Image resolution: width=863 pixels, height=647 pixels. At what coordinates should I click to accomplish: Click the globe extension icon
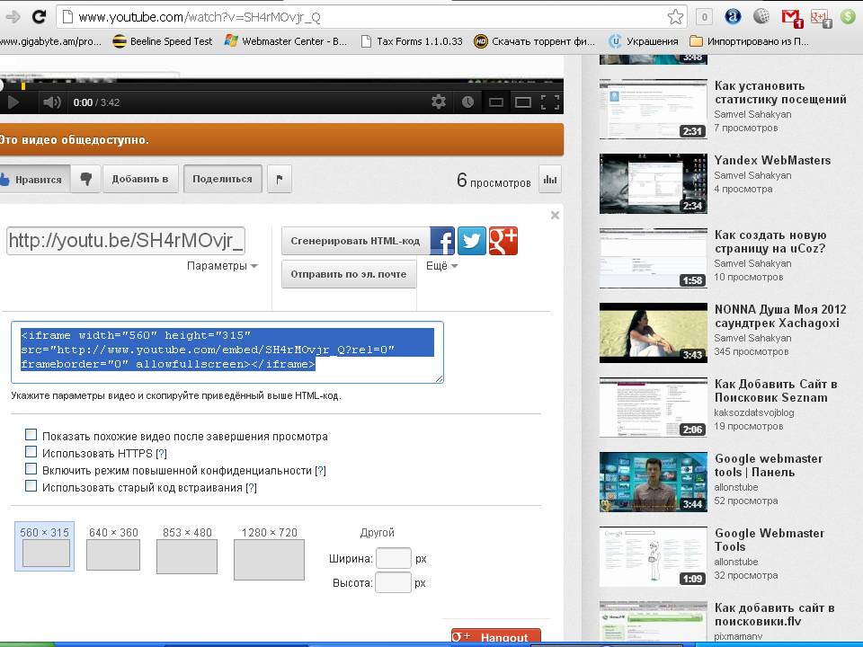click(761, 16)
